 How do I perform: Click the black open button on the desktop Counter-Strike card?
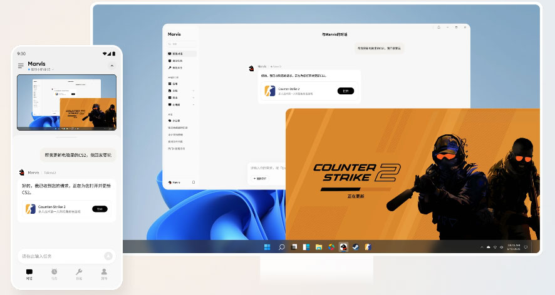345,91
